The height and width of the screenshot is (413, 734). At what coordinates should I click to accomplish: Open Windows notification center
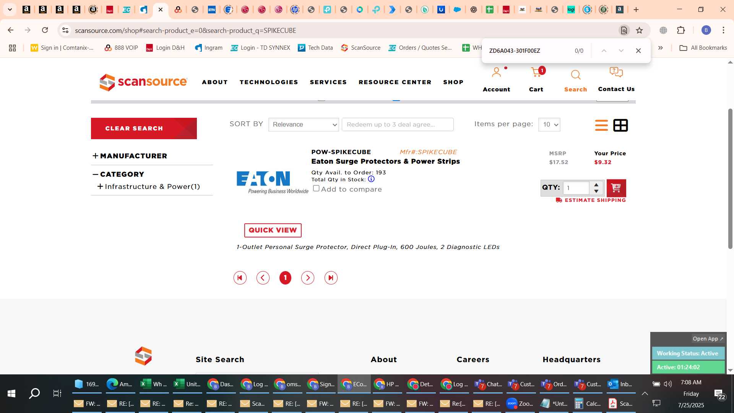click(719, 394)
